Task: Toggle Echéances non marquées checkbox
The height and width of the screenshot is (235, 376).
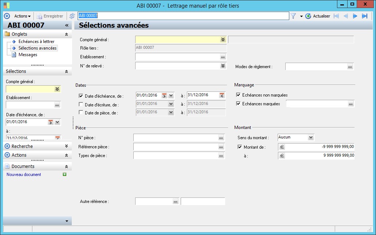Action: pyautogui.click(x=238, y=95)
